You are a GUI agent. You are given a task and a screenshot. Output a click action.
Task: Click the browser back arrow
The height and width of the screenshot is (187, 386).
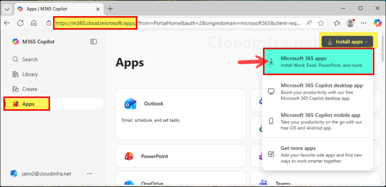7,23
